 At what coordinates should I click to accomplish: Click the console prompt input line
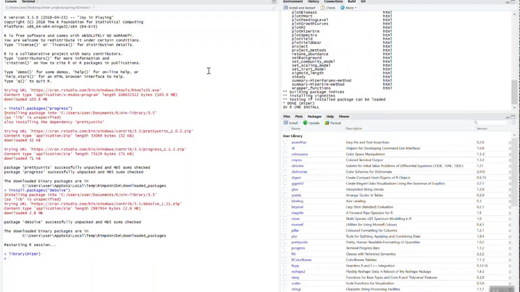click(x=140, y=258)
